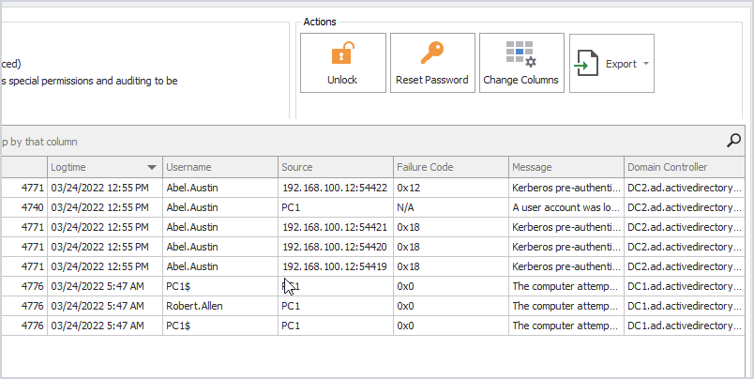Select row with source 192.168.100.12:54422
754x379 pixels.
click(x=372, y=188)
